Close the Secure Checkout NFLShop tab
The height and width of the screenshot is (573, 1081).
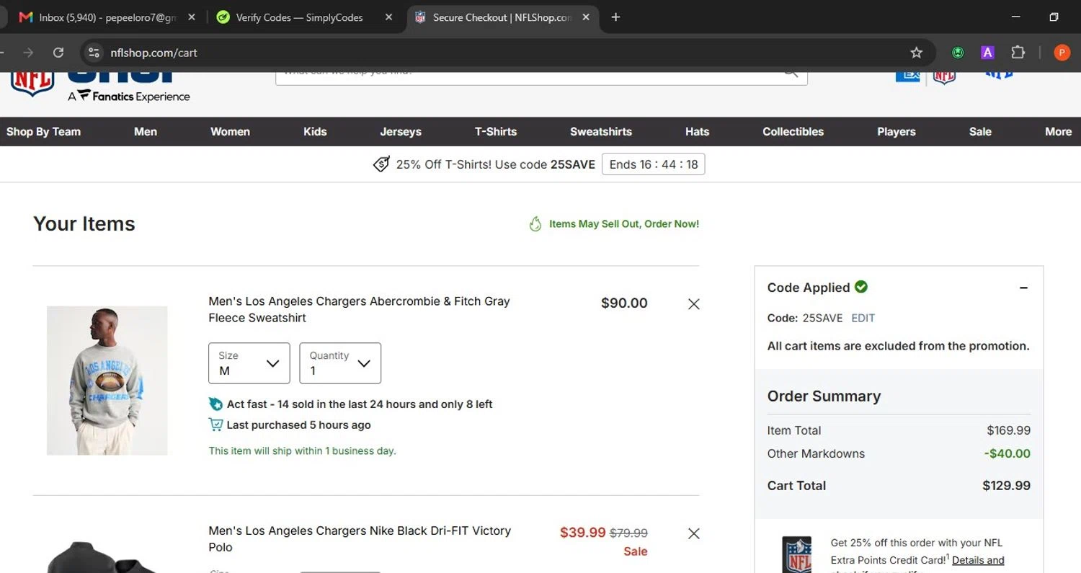click(586, 17)
